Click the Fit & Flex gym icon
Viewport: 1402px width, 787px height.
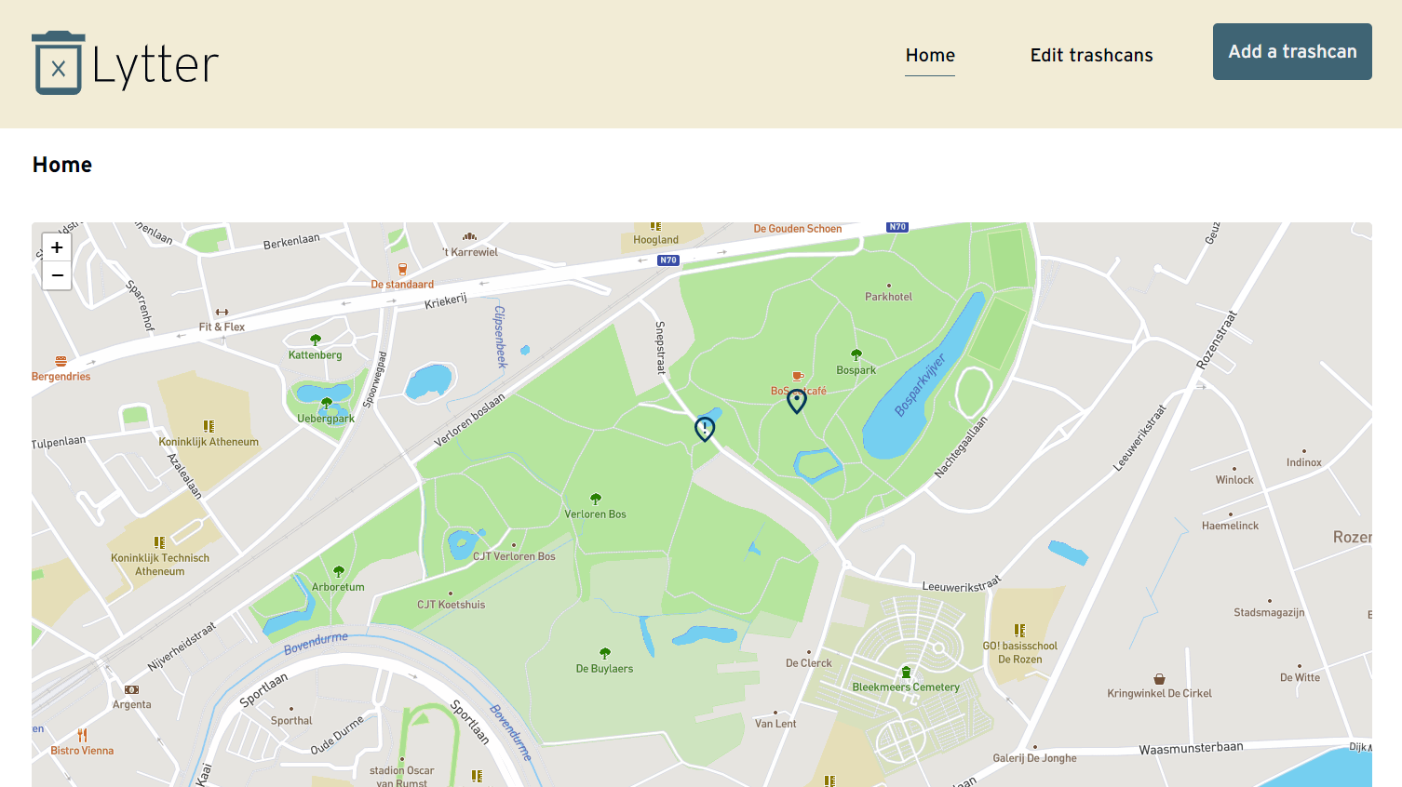tap(222, 313)
